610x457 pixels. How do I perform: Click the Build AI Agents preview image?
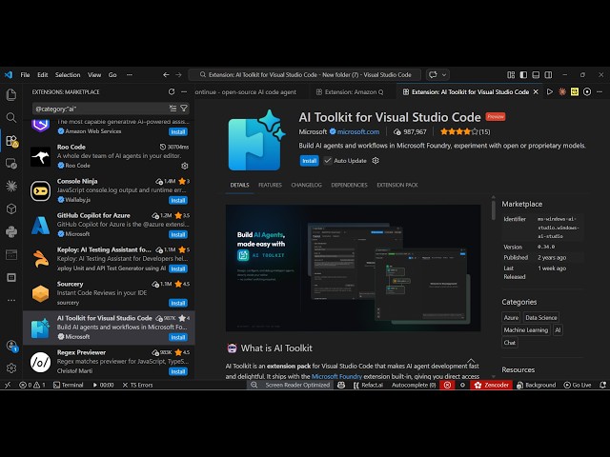[x=353, y=268]
